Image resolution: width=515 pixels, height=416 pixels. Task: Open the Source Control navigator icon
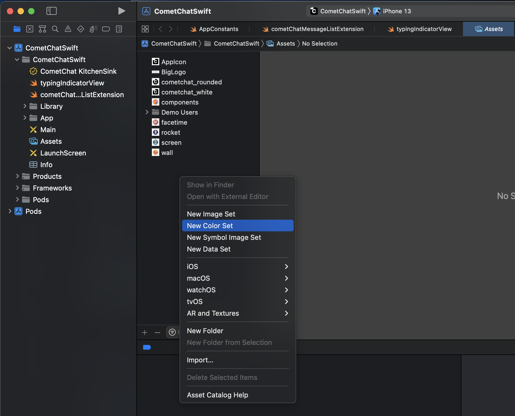click(30, 29)
